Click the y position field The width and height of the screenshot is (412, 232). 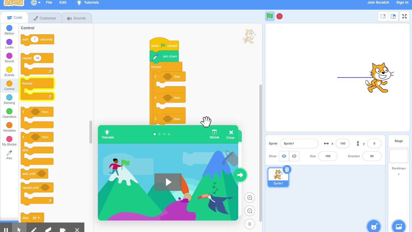click(374, 143)
